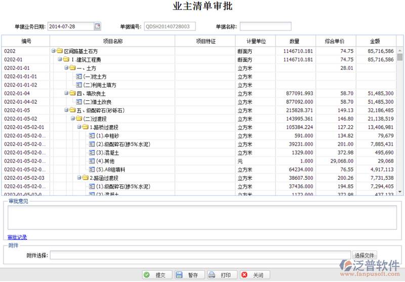This screenshot has height=282, width=405.
Task: Collapse the 1.路桥过渡段 tree node
Action: click(79, 127)
